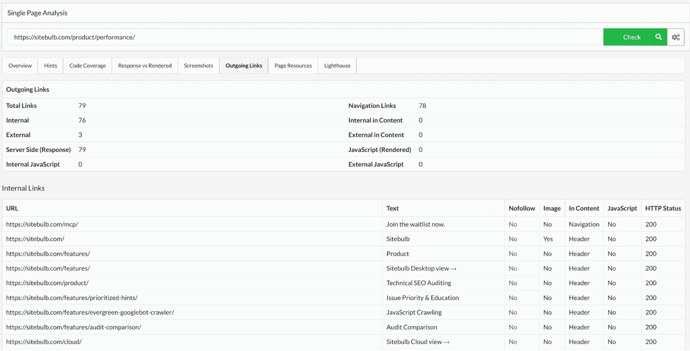Click the Internal JavaScript label
Image resolution: width=690 pixels, height=351 pixels.
[33, 164]
